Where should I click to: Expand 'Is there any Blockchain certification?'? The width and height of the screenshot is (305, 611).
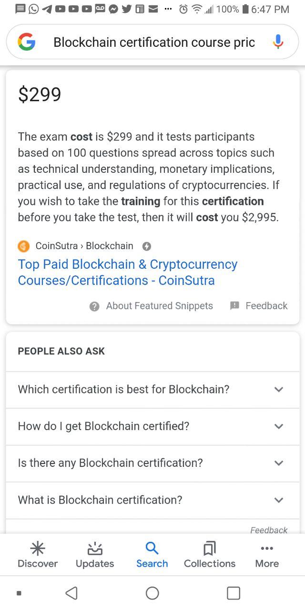(x=152, y=463)
